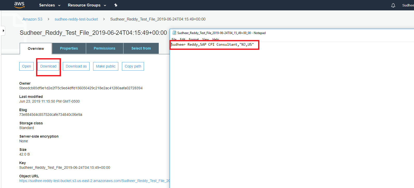Click the Copy path button
414x188 pixels.
[133, 66]
